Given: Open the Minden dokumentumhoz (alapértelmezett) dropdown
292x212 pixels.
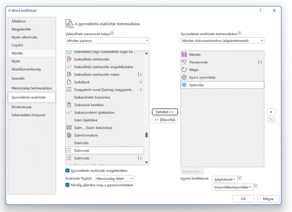Looking at the screenshot, I should point(222,41).
